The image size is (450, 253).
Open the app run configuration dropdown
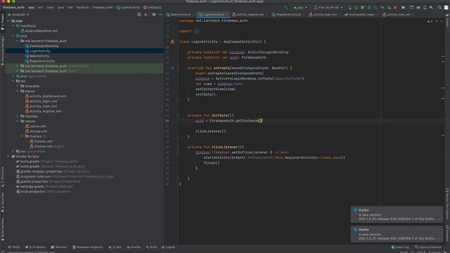(x=300, y=8)
